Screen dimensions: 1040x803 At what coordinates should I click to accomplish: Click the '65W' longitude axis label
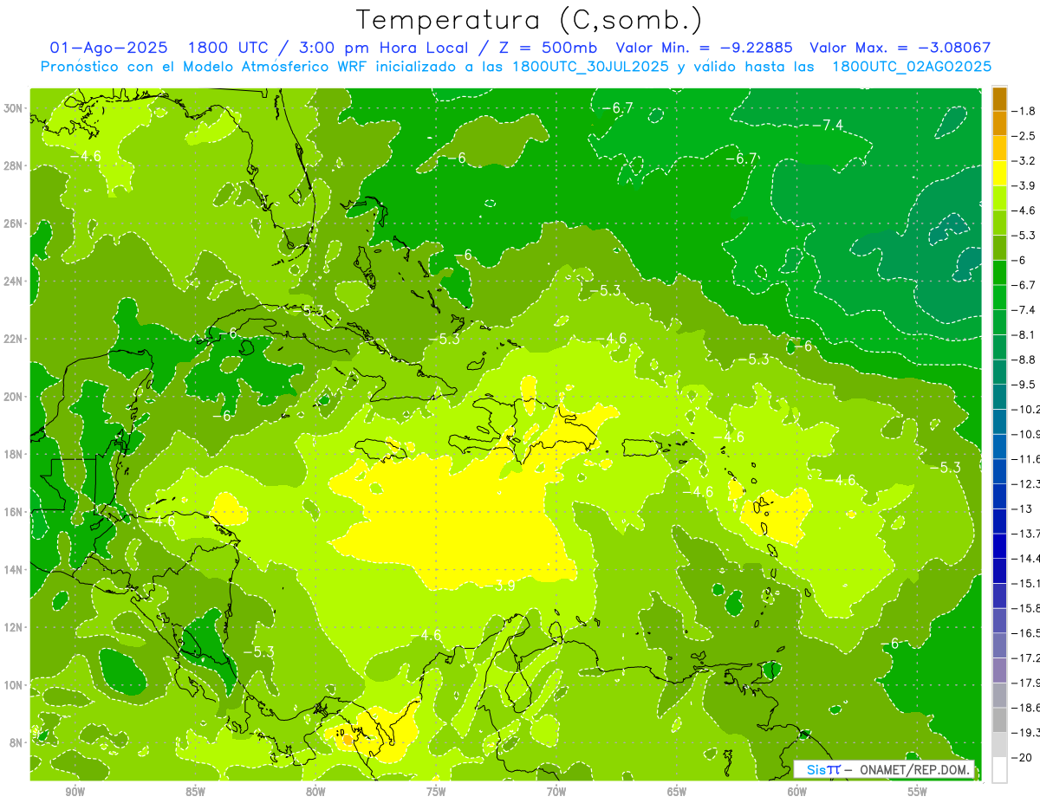(677, 792)
